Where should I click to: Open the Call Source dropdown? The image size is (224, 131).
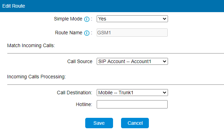pyautogui.click(x=132, y=61)
